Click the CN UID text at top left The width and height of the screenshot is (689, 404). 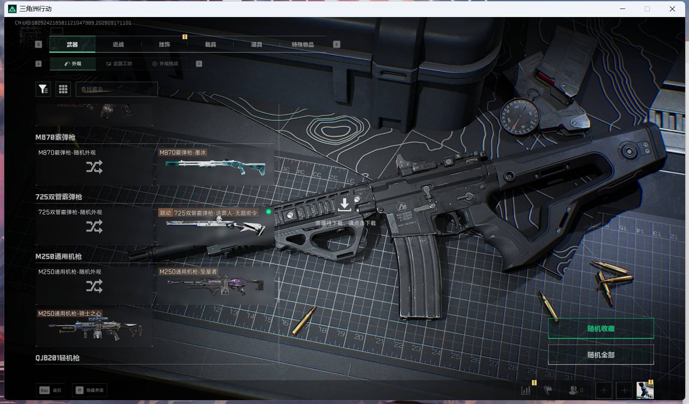click(x=73, y=23)
